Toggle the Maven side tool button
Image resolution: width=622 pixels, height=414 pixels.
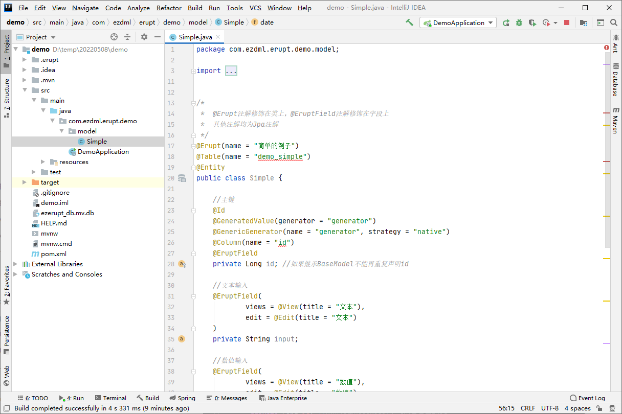click(x=616, y=120)
